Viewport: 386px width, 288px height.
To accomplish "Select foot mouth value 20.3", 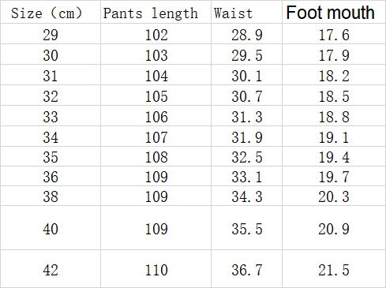I will (334, 196).
